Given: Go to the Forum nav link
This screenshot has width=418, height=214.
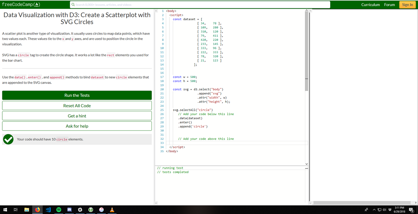Looking at the screenshot, I should (389, 5).
